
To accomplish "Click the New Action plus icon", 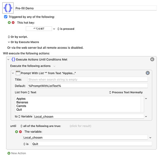I will (9, 153).
